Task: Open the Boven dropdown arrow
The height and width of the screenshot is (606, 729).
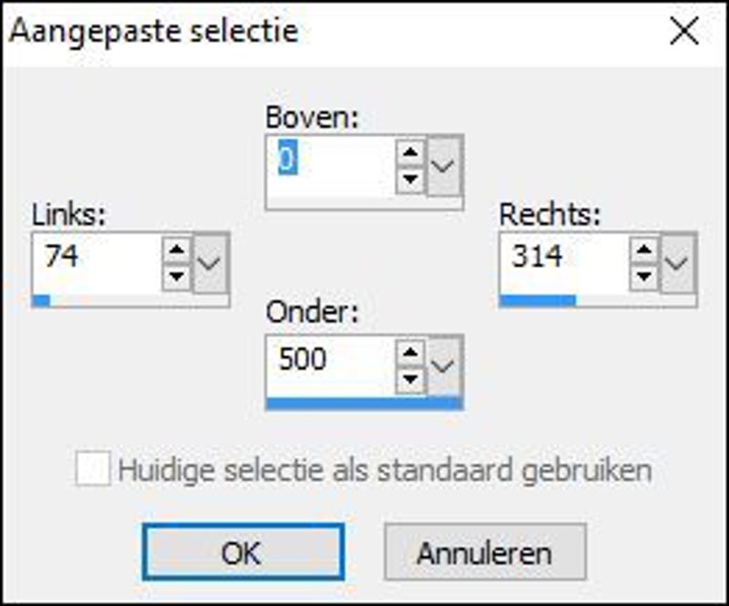Action: [446, 165]
